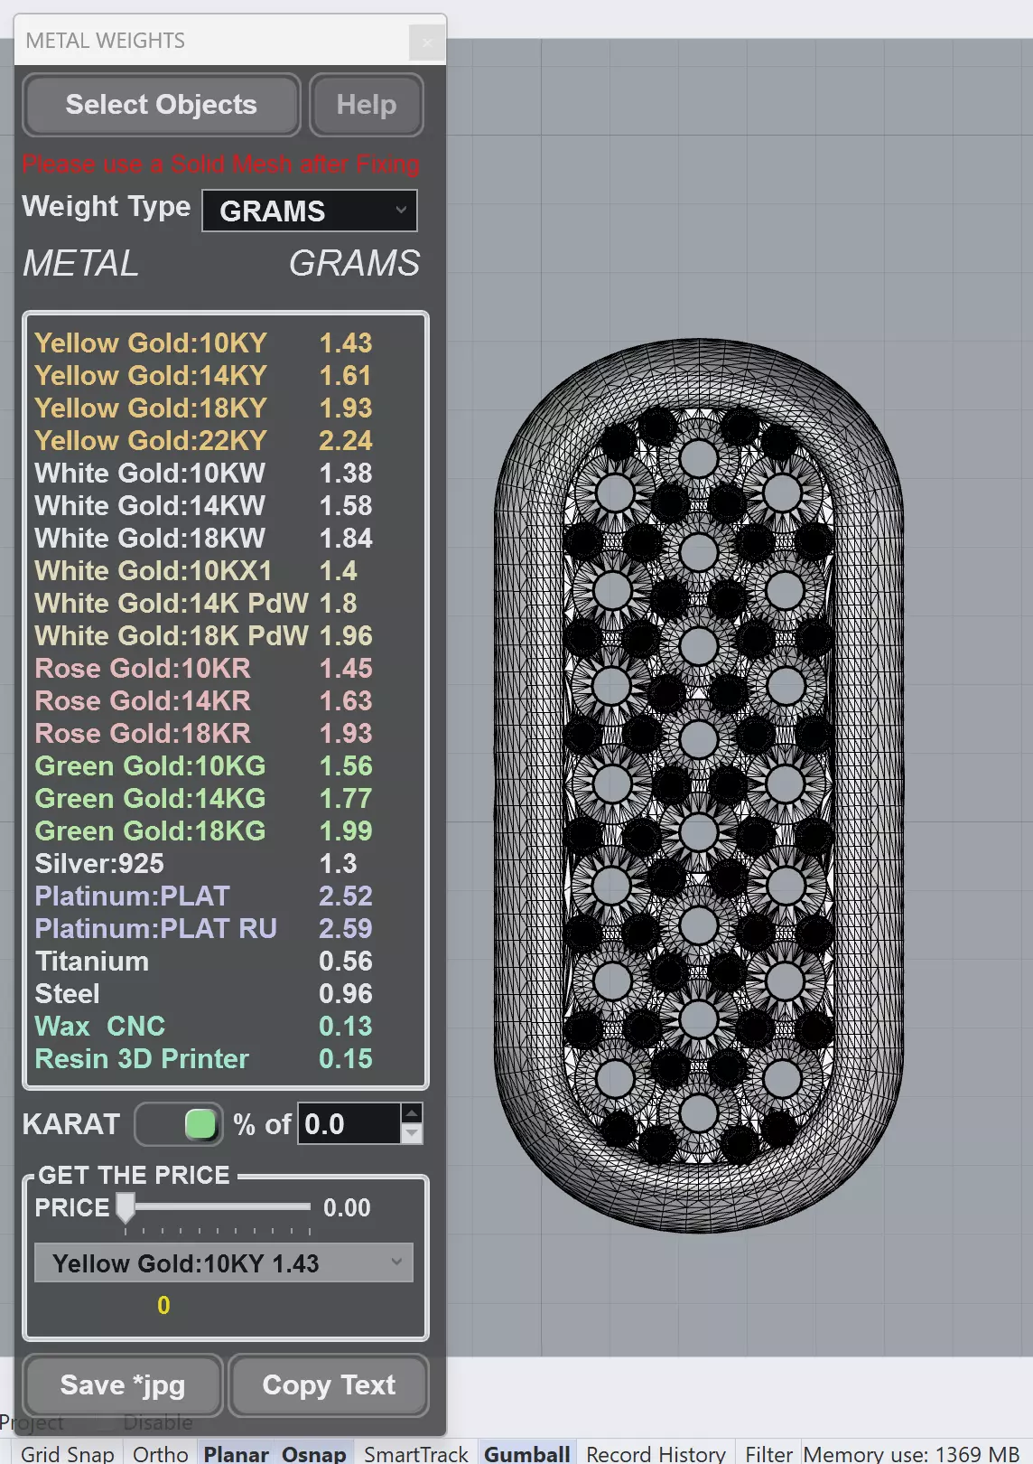Screen dimensions: 1033x1464
Task: Select the White Gold:10KW row
Action: tap(204, 474)
